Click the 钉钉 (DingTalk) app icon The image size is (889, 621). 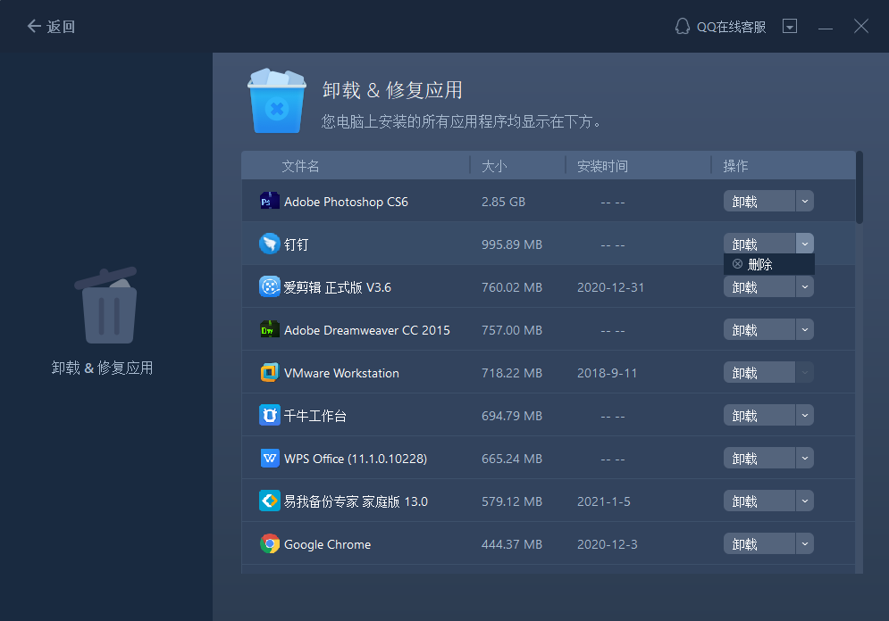click(270, 244)
